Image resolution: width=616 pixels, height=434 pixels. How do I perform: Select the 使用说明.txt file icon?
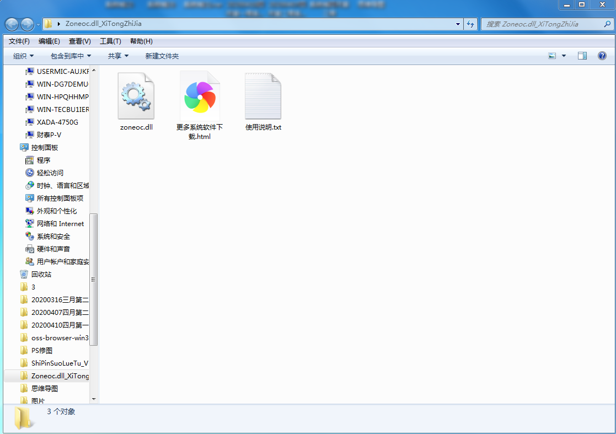(263, 96)
